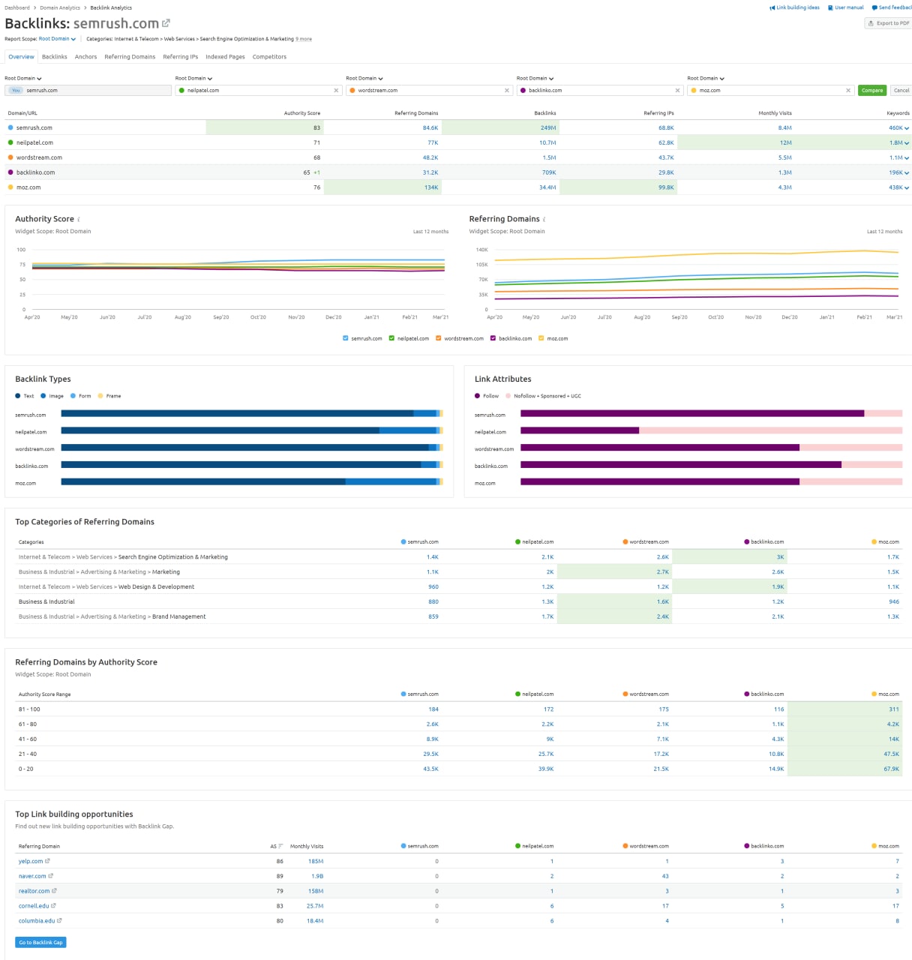Open Root Domain dropdown above neilpatel.com field
The image size is (912, 960).
pos(193,78)
